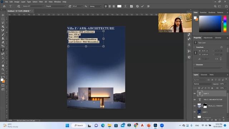Image resolution: width=229 pixels, height=129 pixels.
Task: Align text right
Action: tap(114, 6)
